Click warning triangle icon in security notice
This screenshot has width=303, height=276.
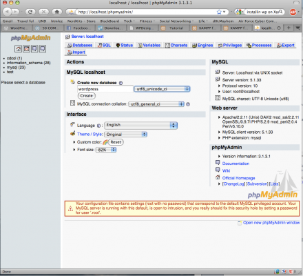click(70, 208)
